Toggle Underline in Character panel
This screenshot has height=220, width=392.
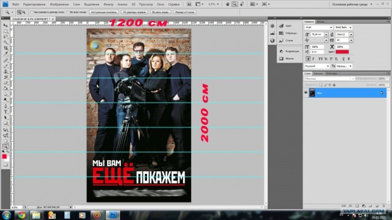[x=343, y=59]
